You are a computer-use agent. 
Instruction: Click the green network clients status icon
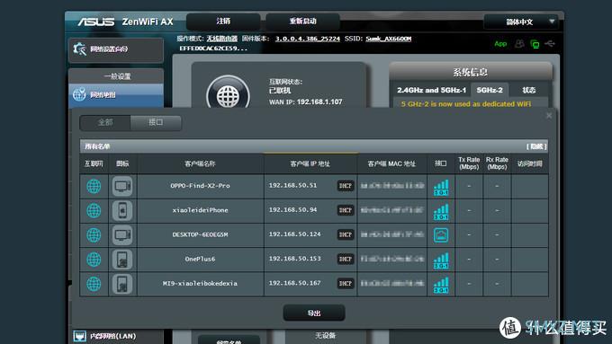tap(535, 44)
